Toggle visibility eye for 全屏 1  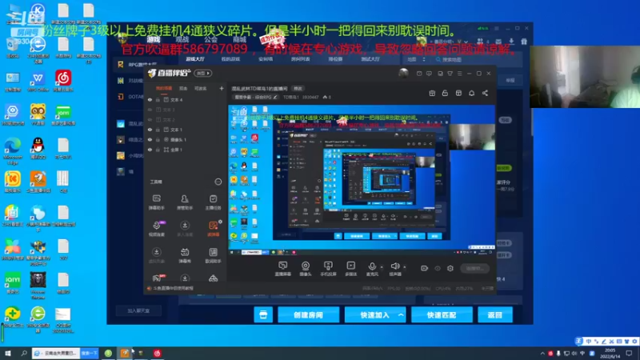coord(150,150)
